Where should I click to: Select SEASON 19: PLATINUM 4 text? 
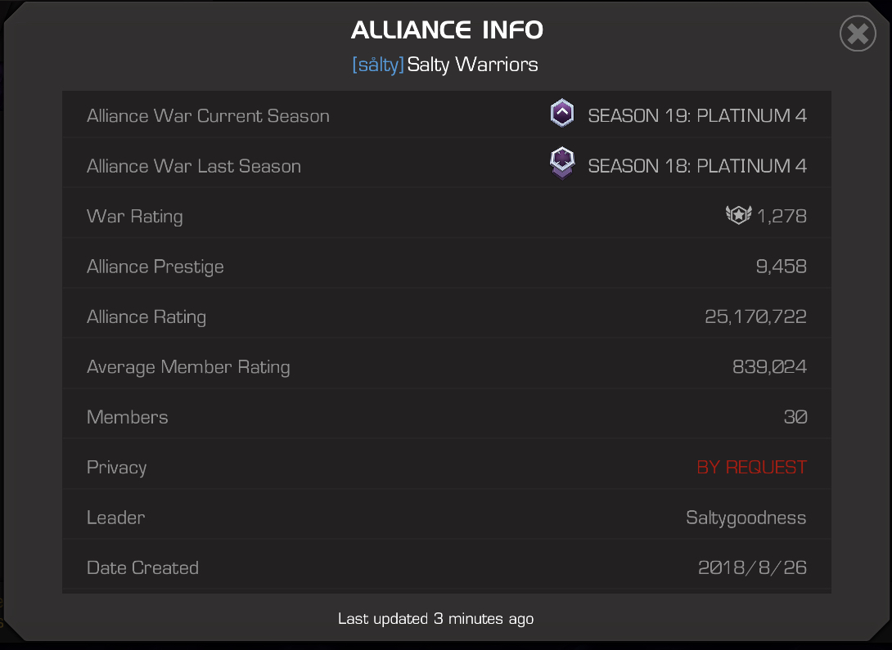(x=697, y=115)
